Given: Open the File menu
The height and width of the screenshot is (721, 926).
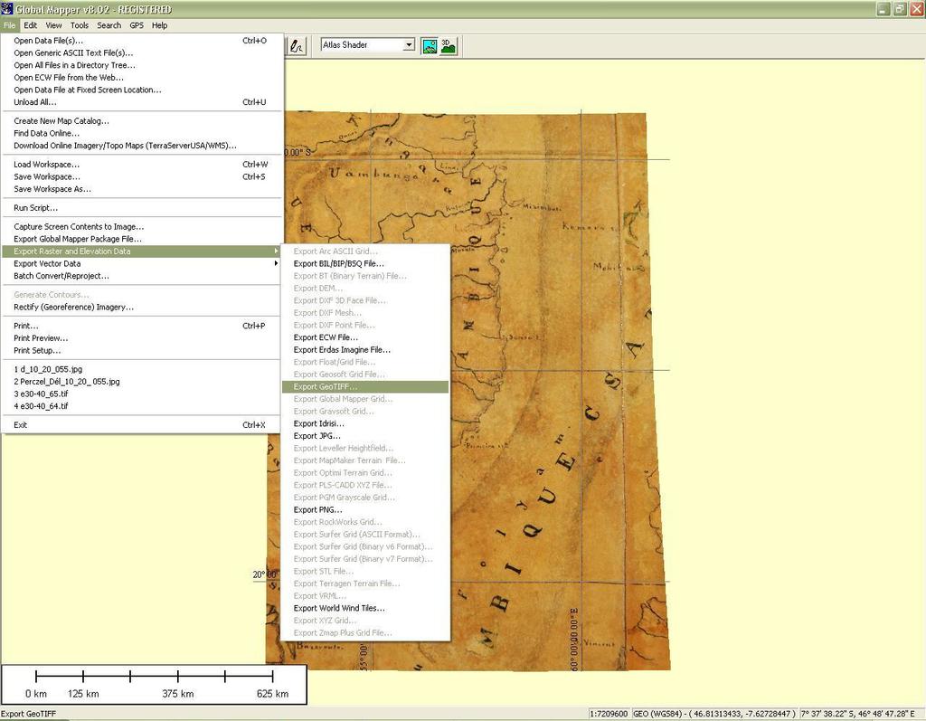Looking at the screenshot, I should (9, 25).
